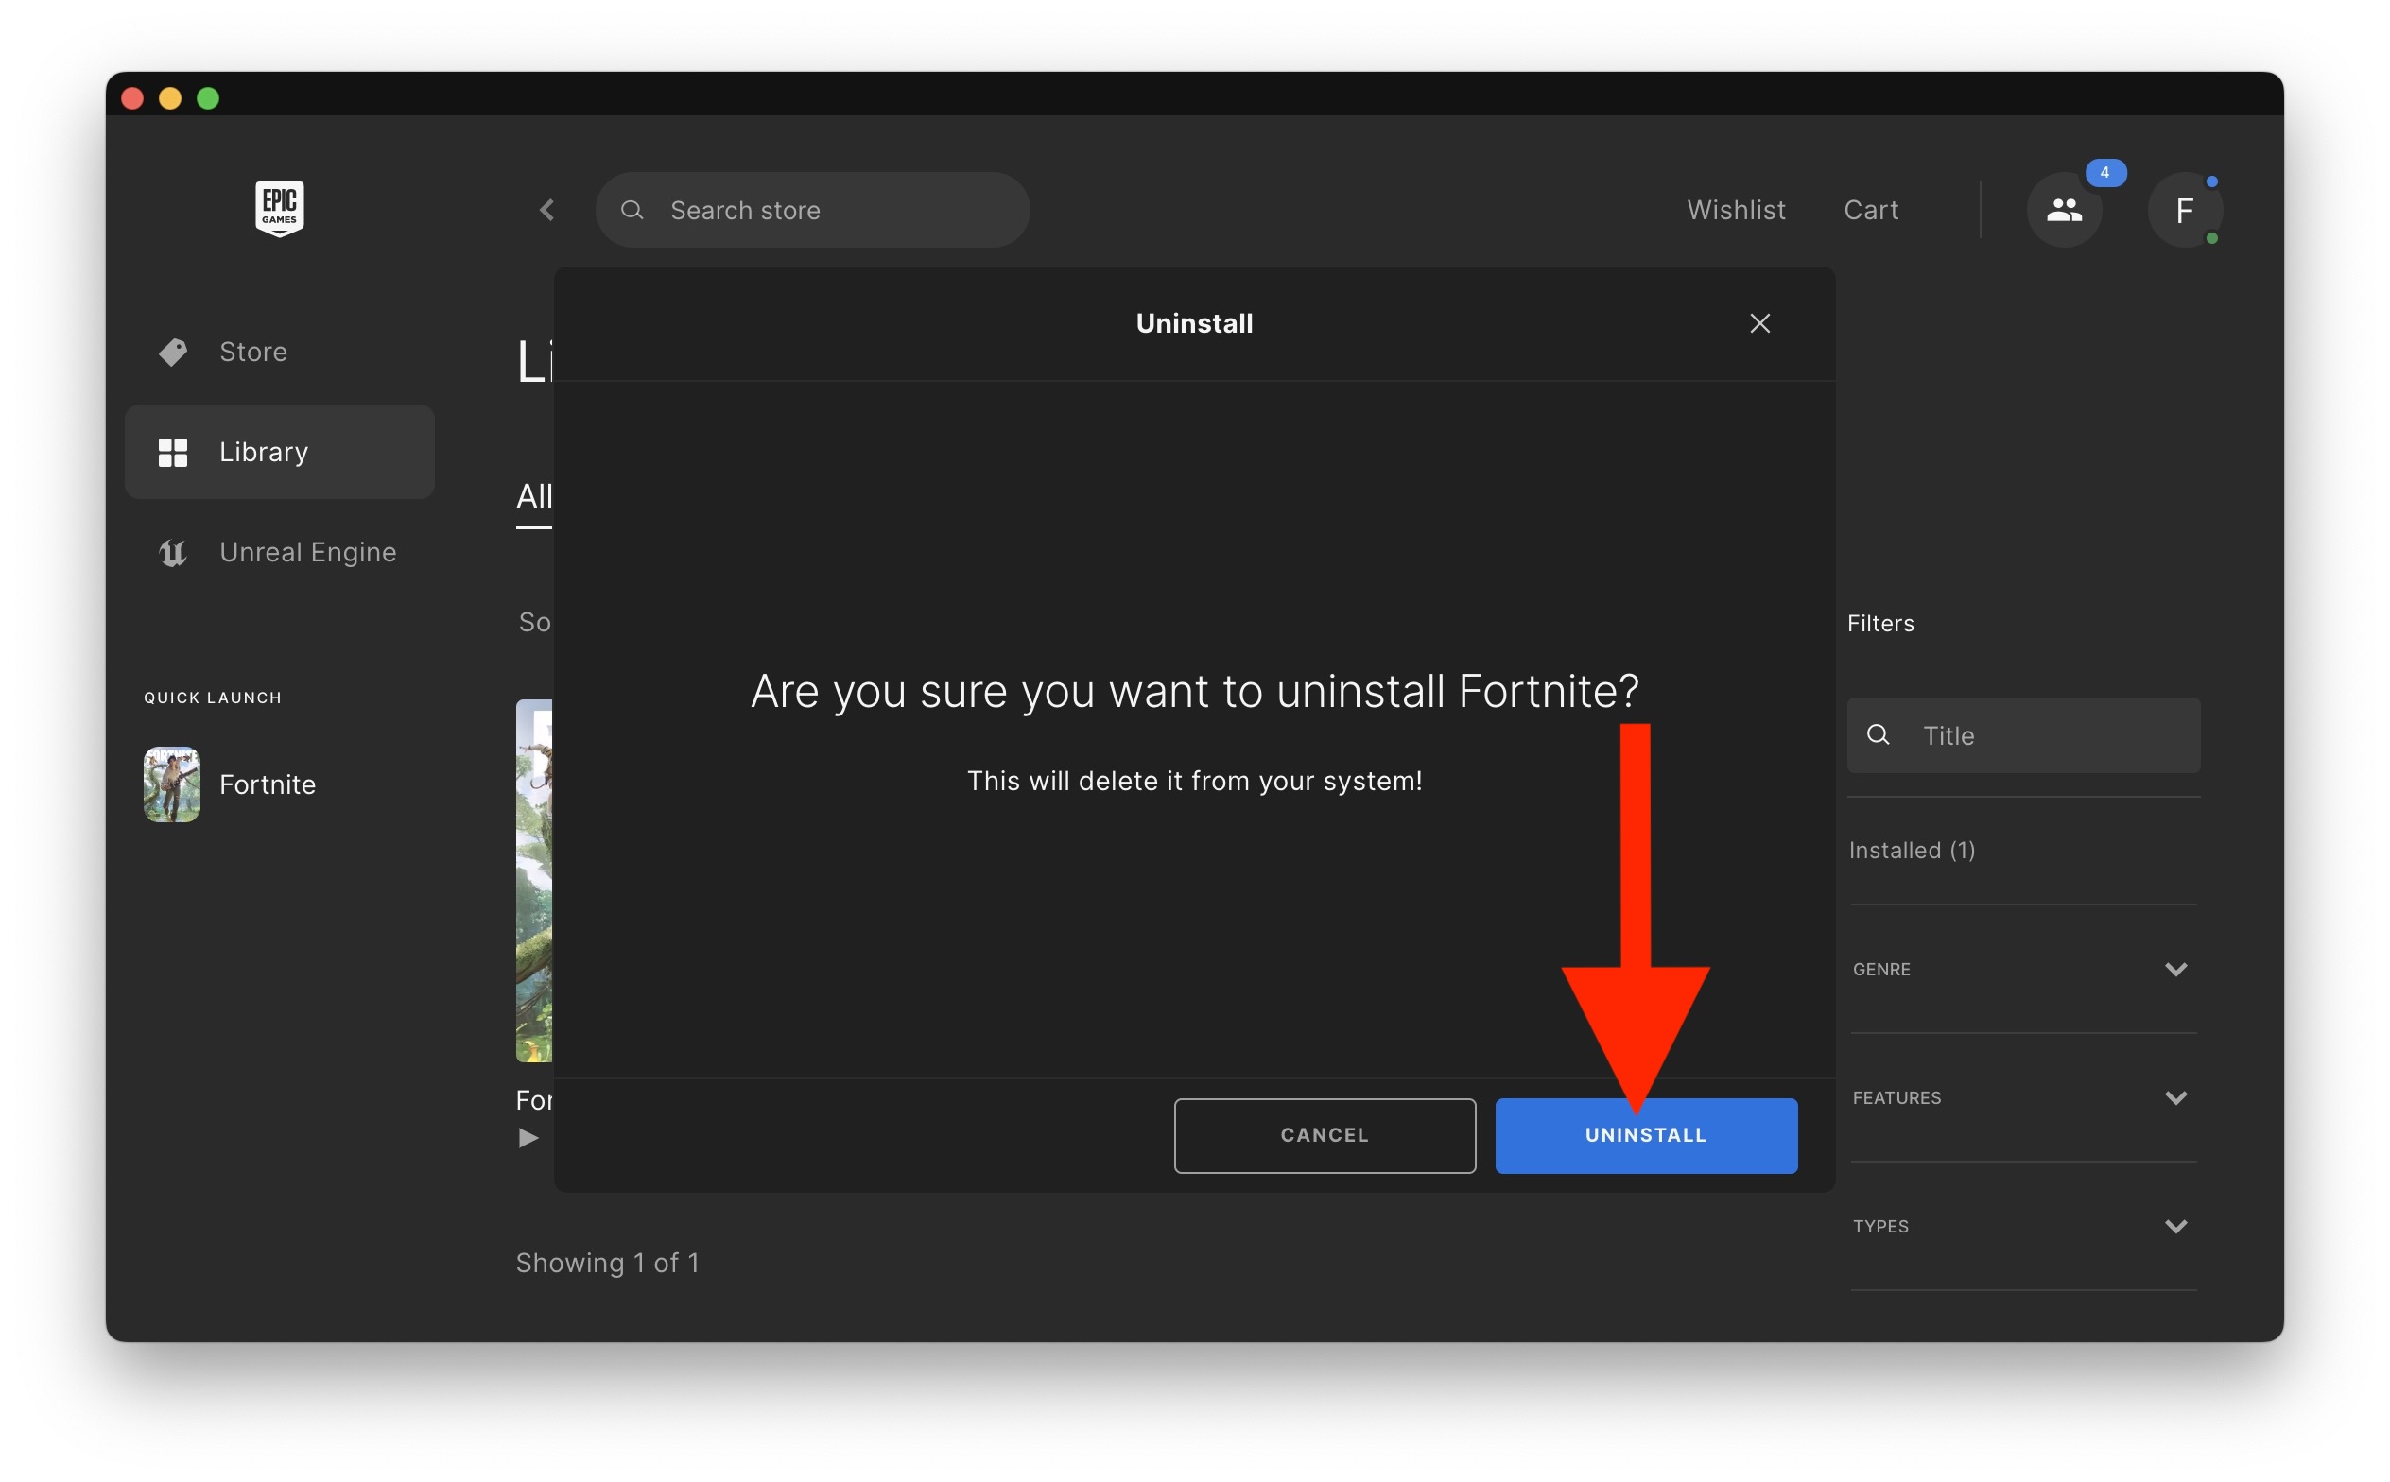Screen dimensions: 2390x1482
Task: Expand the Genre filter
Action: point(2174,969)
